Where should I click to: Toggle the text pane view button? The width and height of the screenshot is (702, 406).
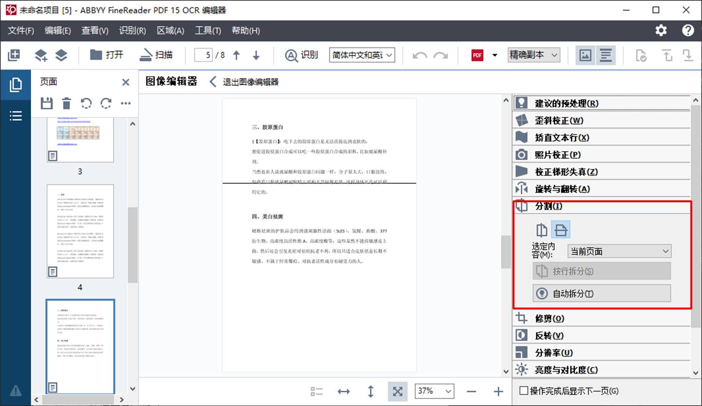click(606, 55)
